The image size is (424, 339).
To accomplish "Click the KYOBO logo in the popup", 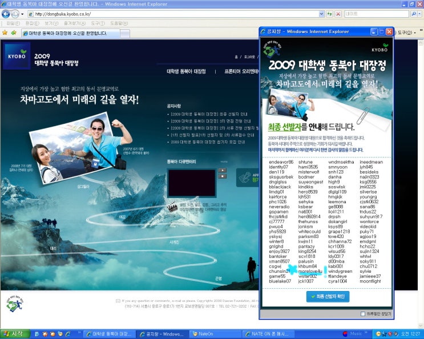I will click(380, 47).
